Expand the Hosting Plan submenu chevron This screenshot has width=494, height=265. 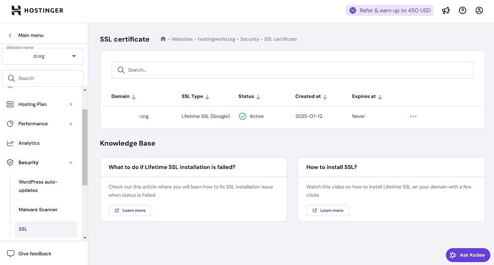pyautogui.click(x=71, y=104)
